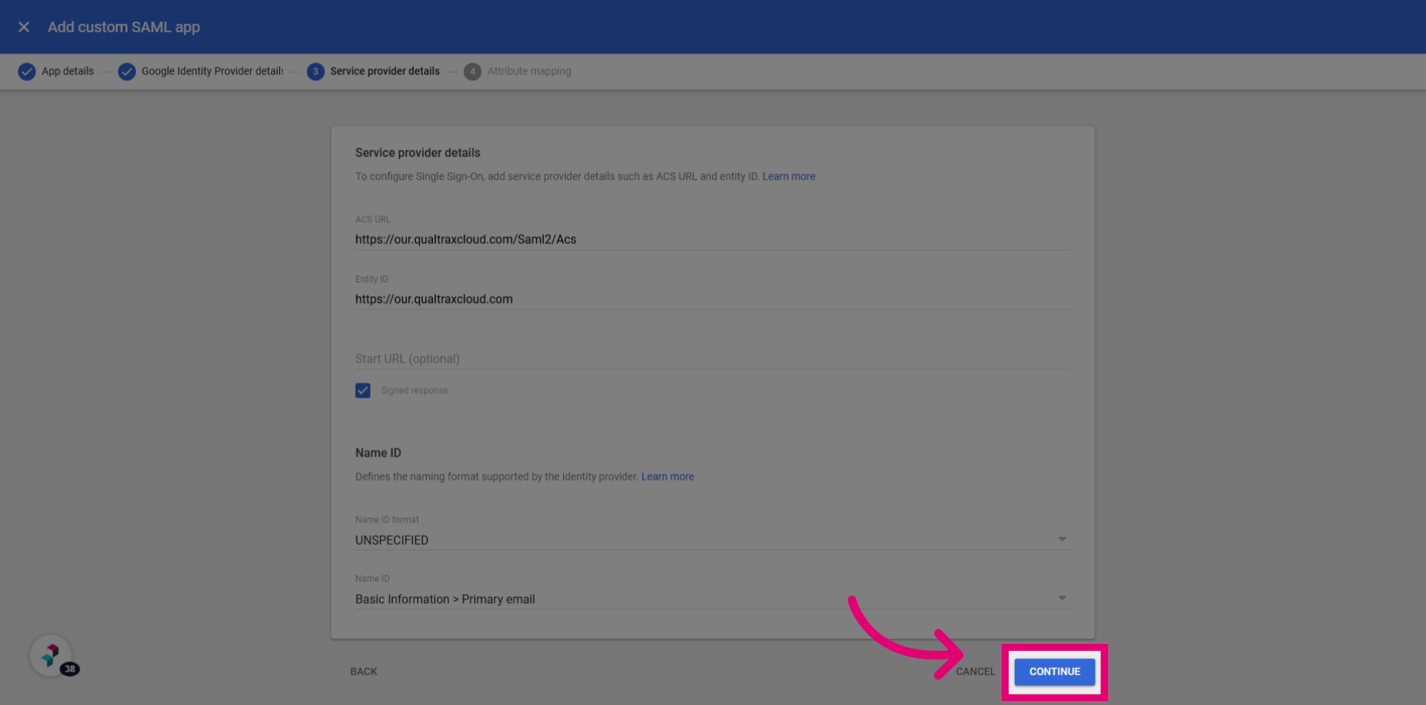Go to Attribute mapping step
This screenshot has width=1426, height=705.
529,71
